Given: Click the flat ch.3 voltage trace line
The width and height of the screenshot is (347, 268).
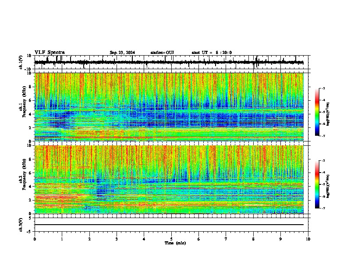Looking at the screenshot, I should (x=169, y=225).
